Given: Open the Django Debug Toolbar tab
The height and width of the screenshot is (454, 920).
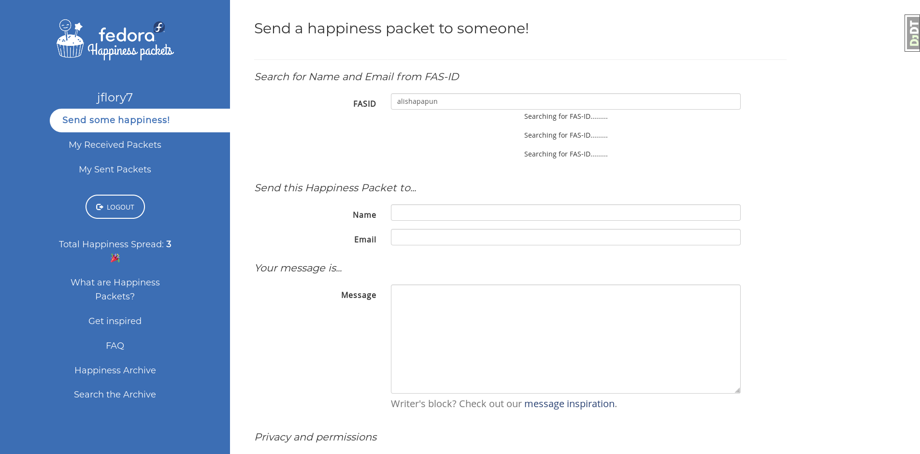Looking at the screenshot, I should (x=912, y=33).
